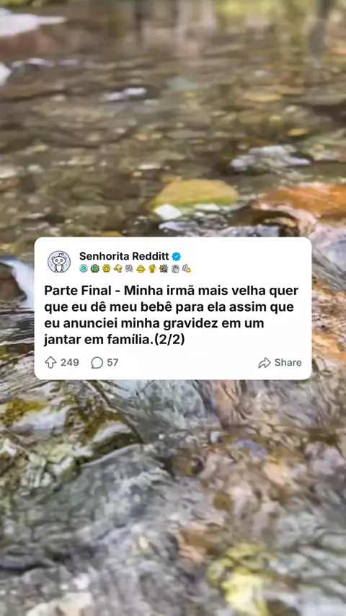This screenshot has width=346, height=616.
Task: Click the gold pyramid-shaped award badge
Action: point(141,269)
